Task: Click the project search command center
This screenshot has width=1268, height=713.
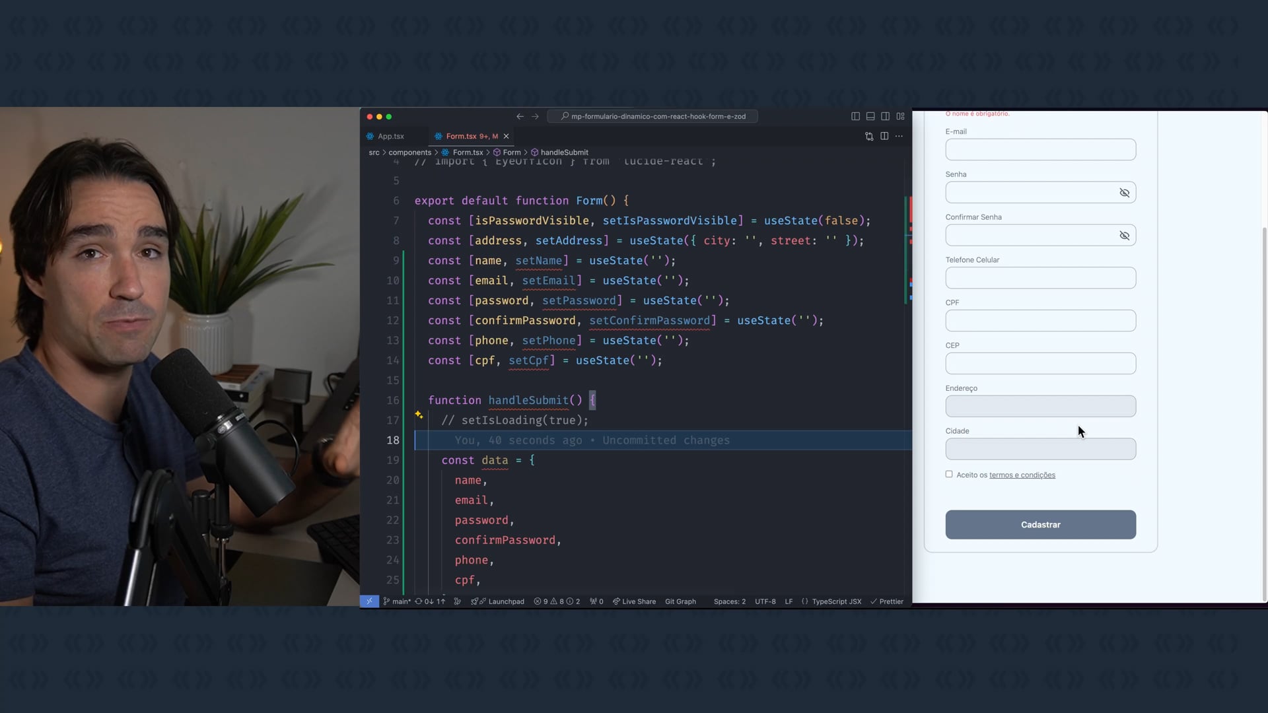Action: (x=652, y=116)
